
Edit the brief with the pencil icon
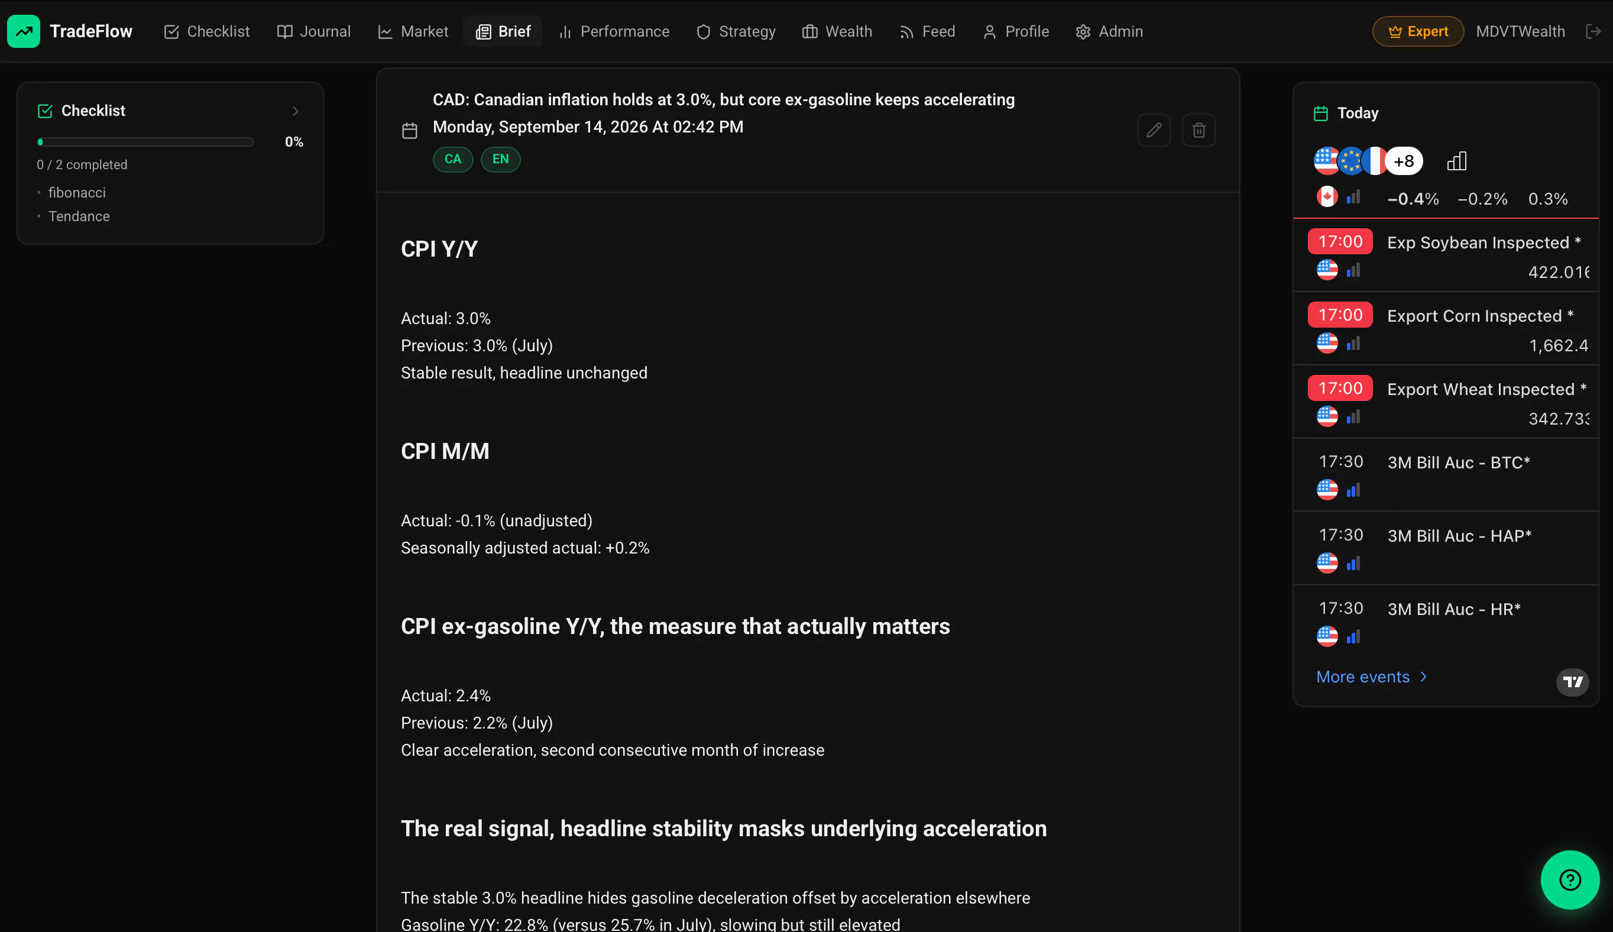point(1154,131)
